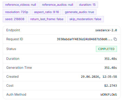This screenshot has width=122, height=100.
Task: Click the Created row label
Action: (x=13, y=77)
